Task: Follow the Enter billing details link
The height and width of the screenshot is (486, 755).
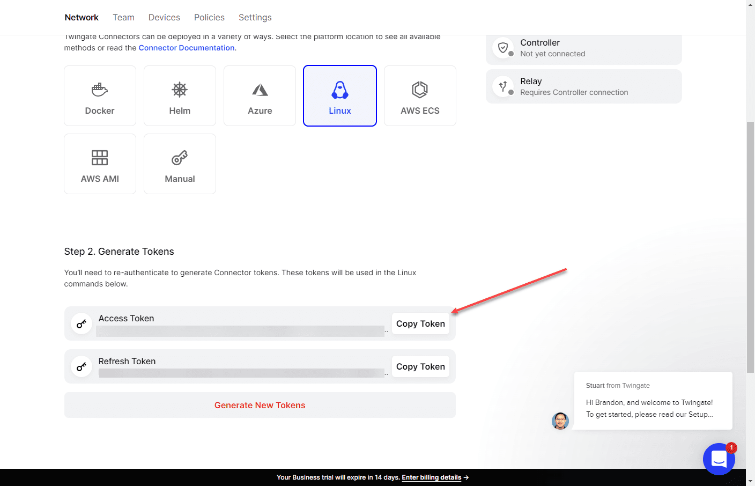Action: [432, 477]
